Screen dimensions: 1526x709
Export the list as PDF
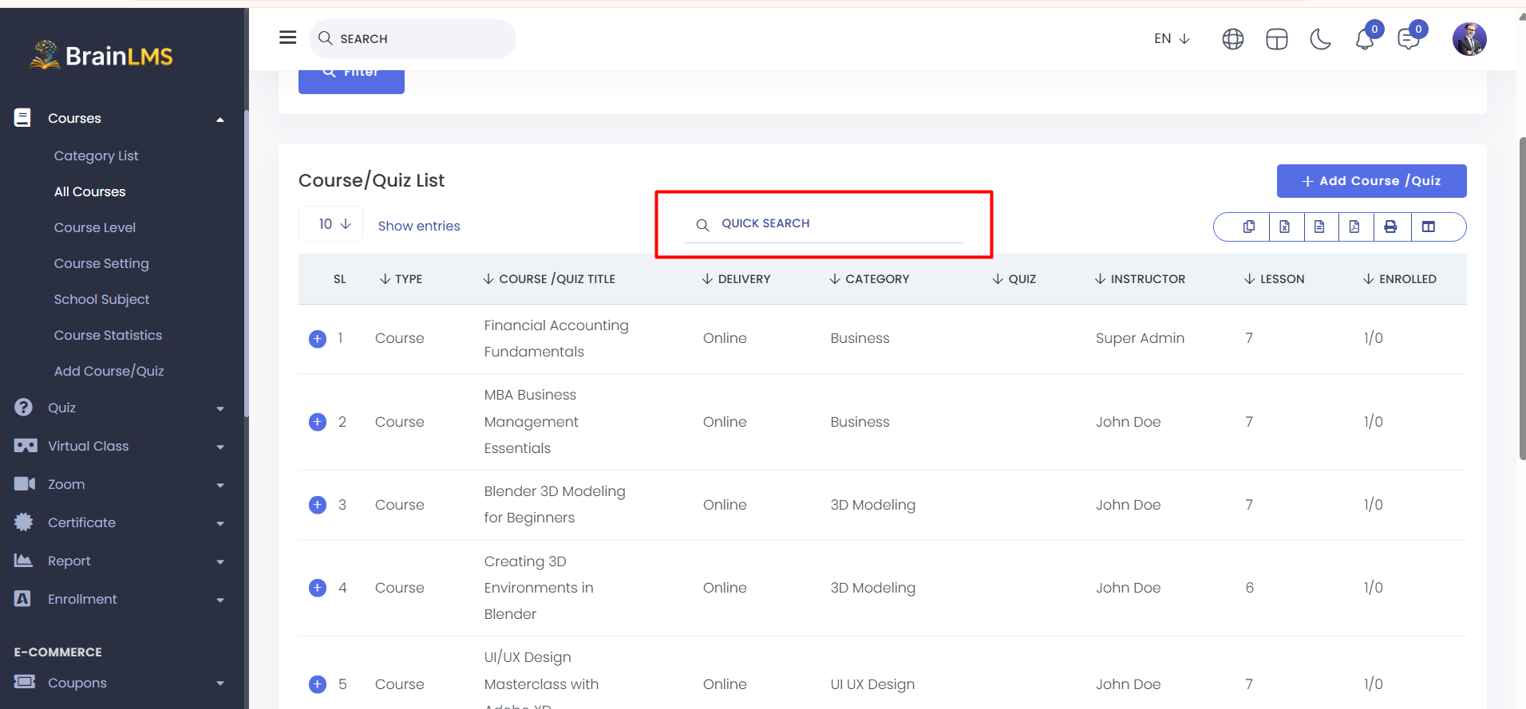(1354, 226)
